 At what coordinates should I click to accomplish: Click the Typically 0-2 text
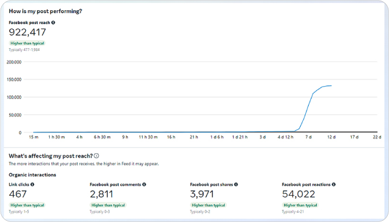tap(200, 212)
